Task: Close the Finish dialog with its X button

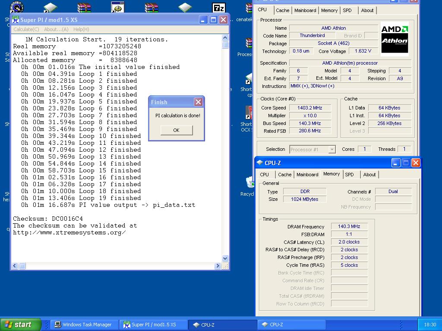Action: click(x=198, y=102)
